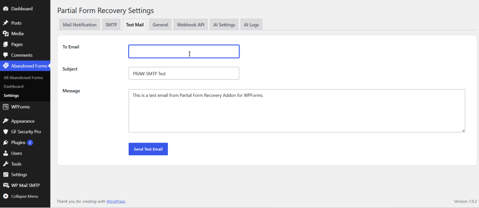Open the Users menu label

(x=16, y=153)
